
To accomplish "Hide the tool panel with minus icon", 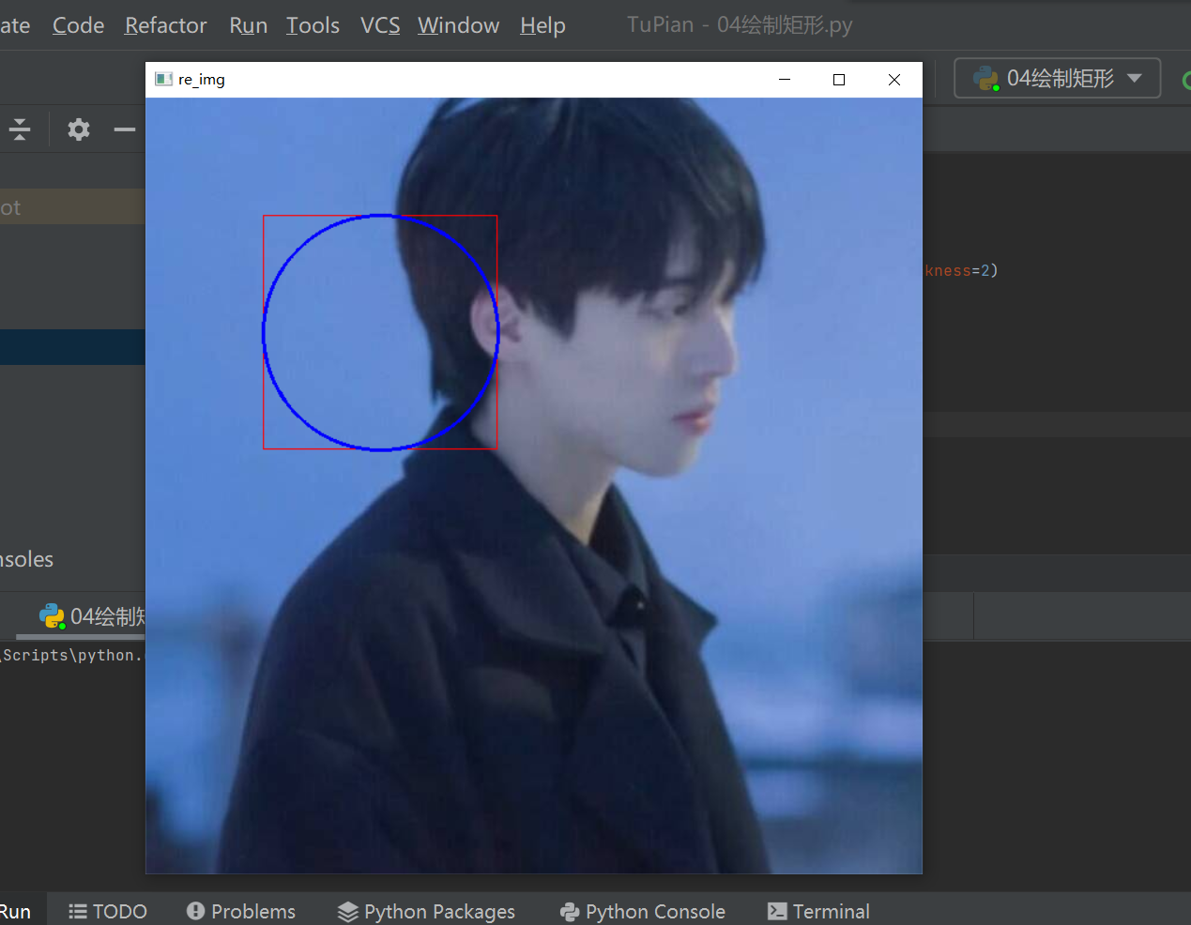I will [125, 129].
